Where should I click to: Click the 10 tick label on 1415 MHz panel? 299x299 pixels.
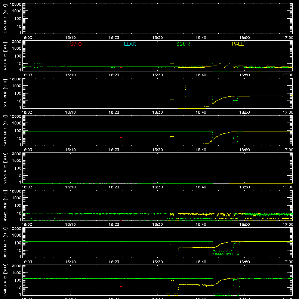pyautogui.click(x=19, y=138)
